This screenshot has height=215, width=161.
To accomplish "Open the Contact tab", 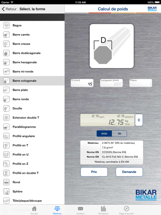I will pyautogui.click(x=80, y=210).
